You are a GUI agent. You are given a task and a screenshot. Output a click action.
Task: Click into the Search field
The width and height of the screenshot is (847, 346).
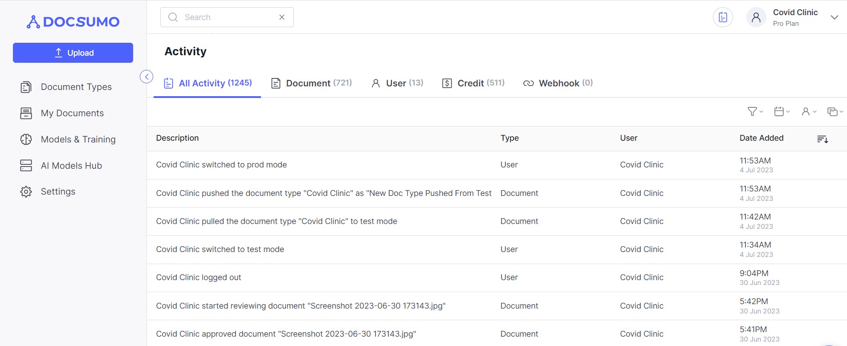(227, 17)
